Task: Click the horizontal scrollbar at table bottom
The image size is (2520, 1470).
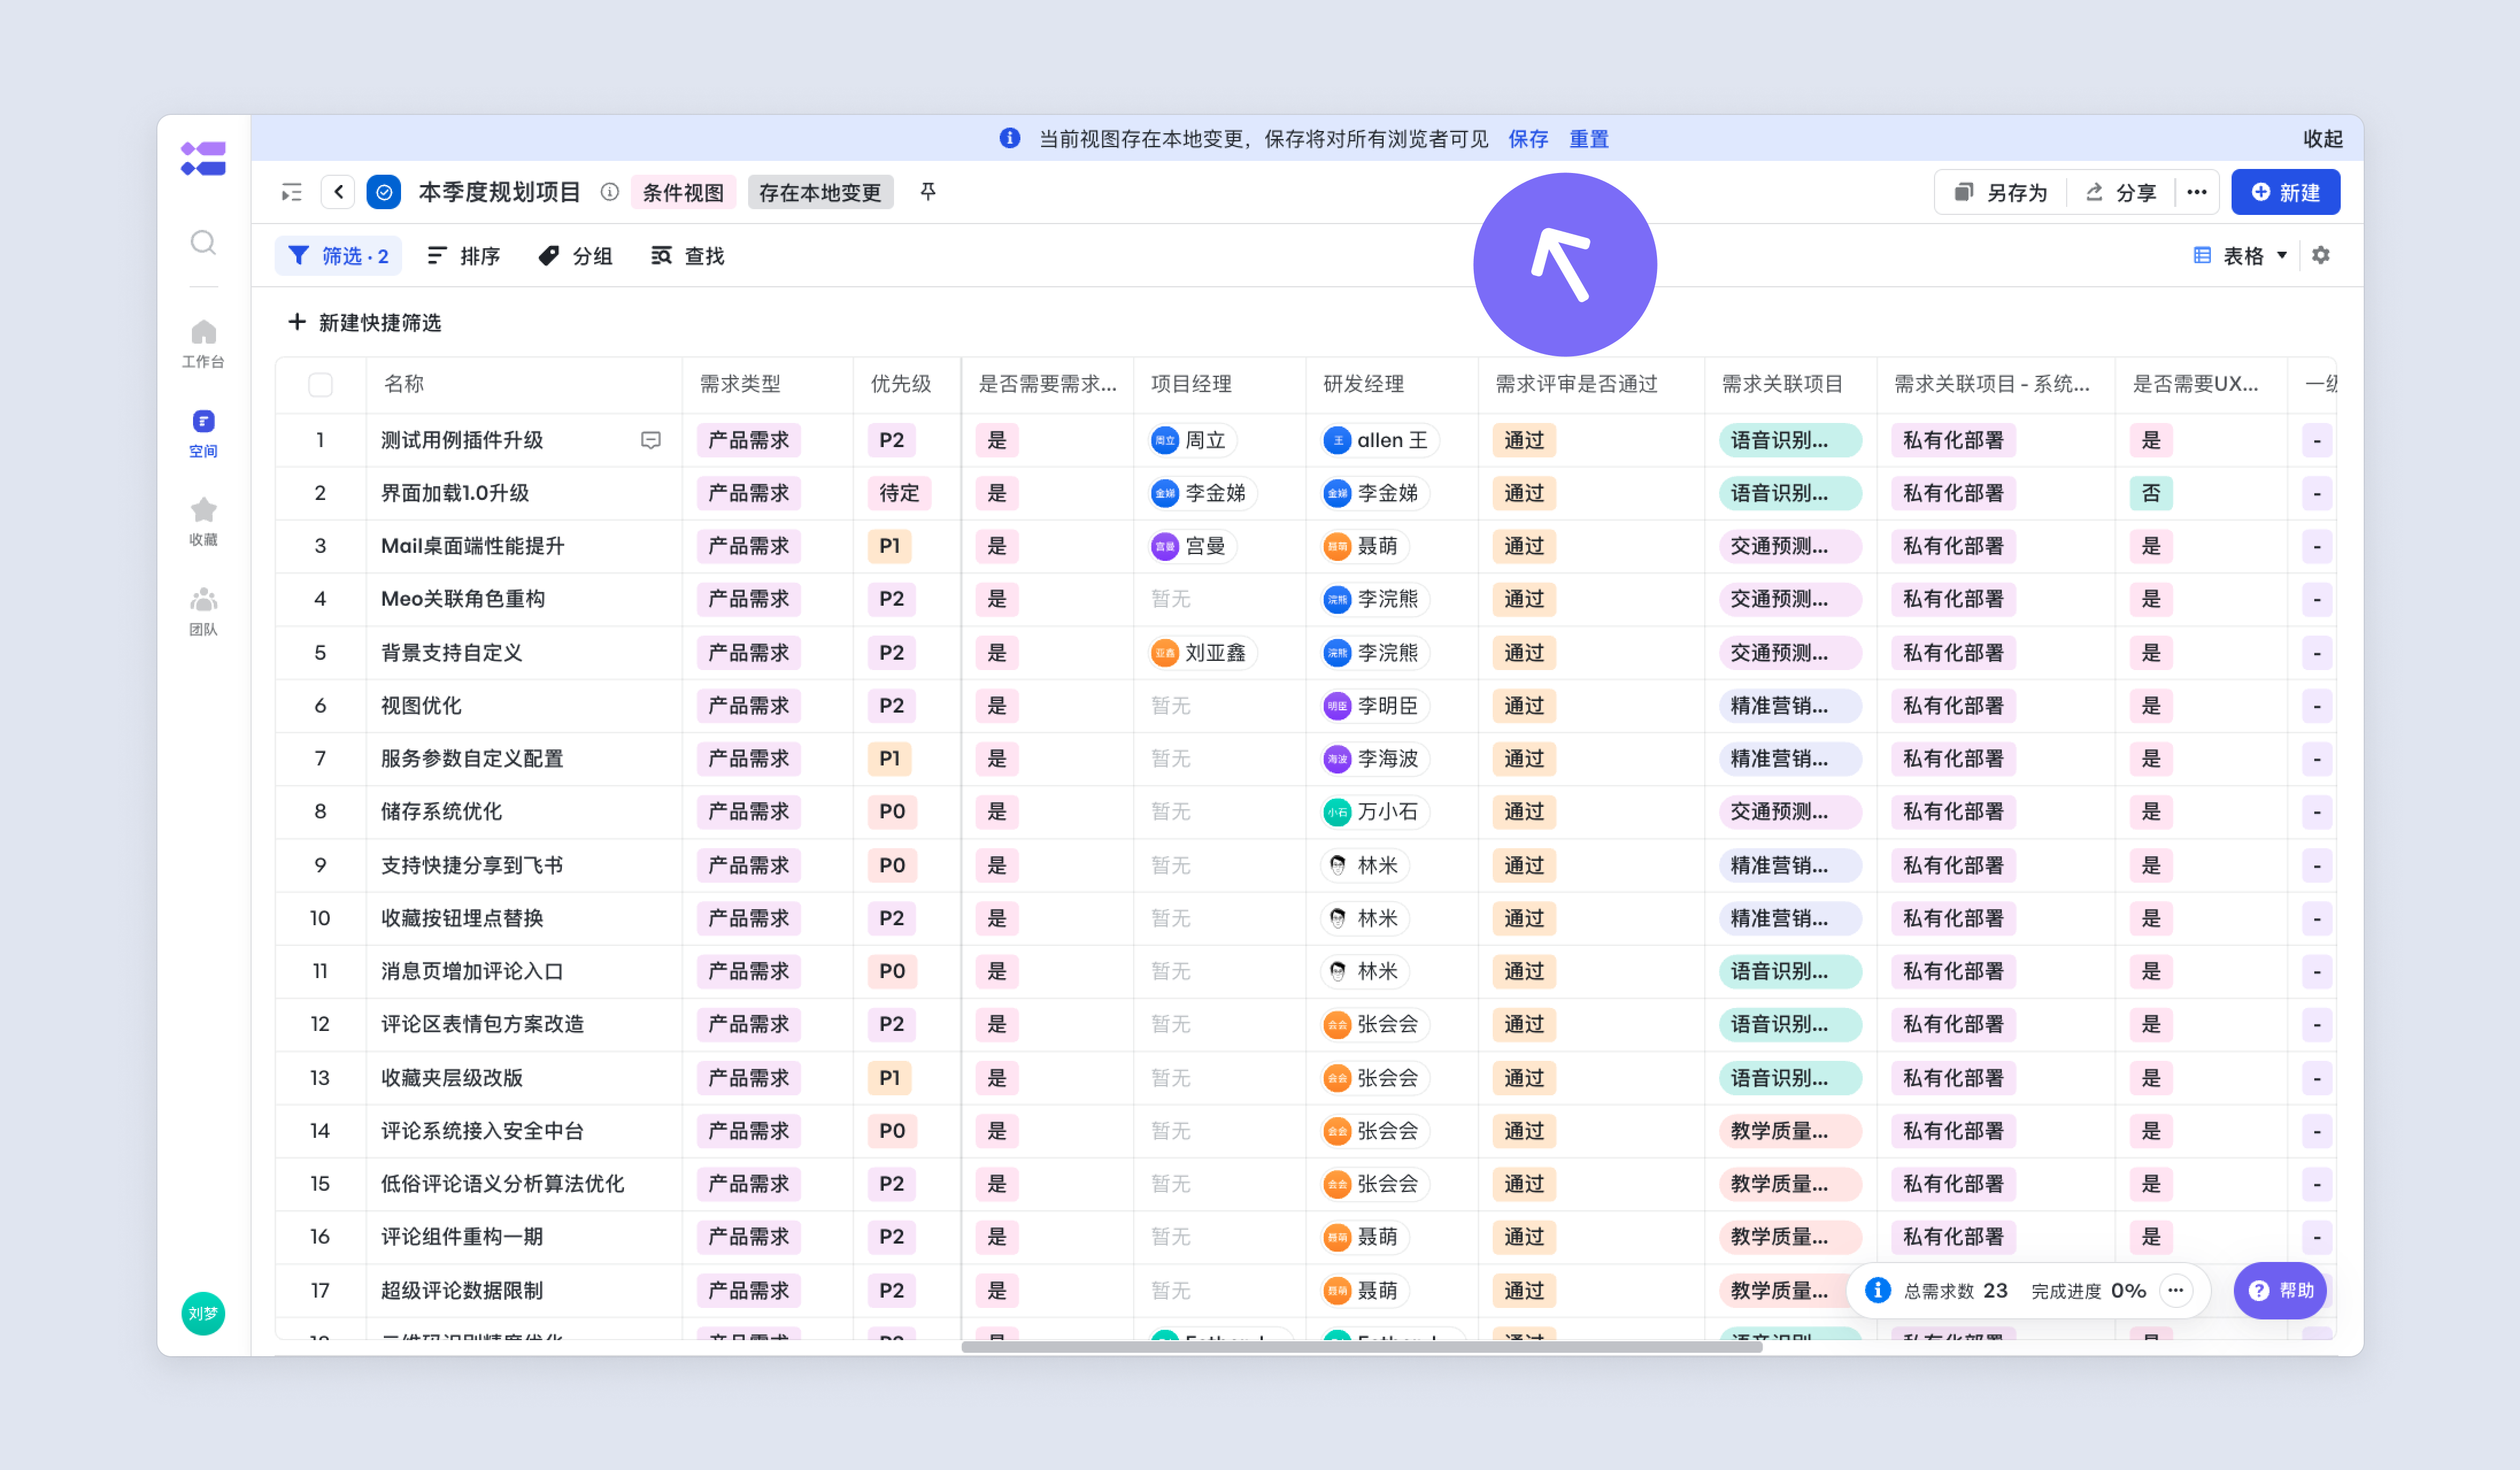Action: click(x=1361, y=1346)
